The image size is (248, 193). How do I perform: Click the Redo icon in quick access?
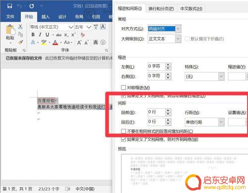point(32,6)
